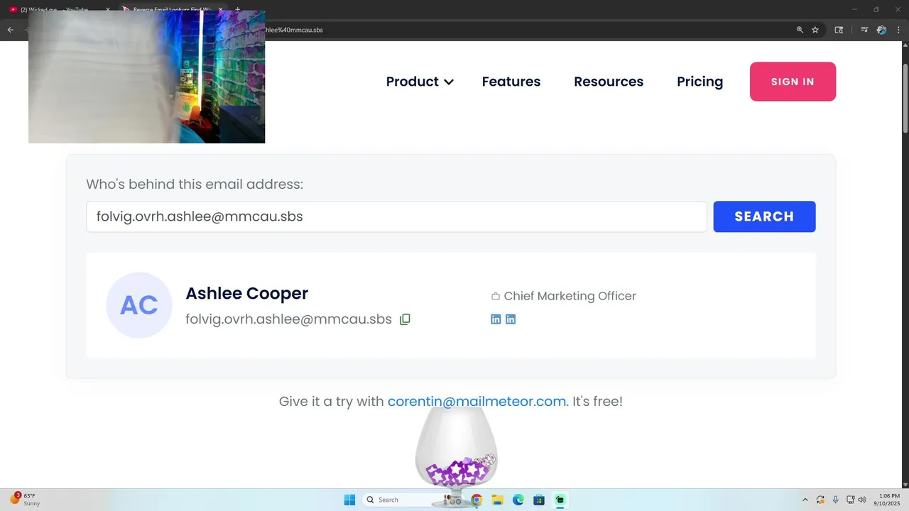Open the Pricing menu item

pyautogui.click(x=700, y=82)
